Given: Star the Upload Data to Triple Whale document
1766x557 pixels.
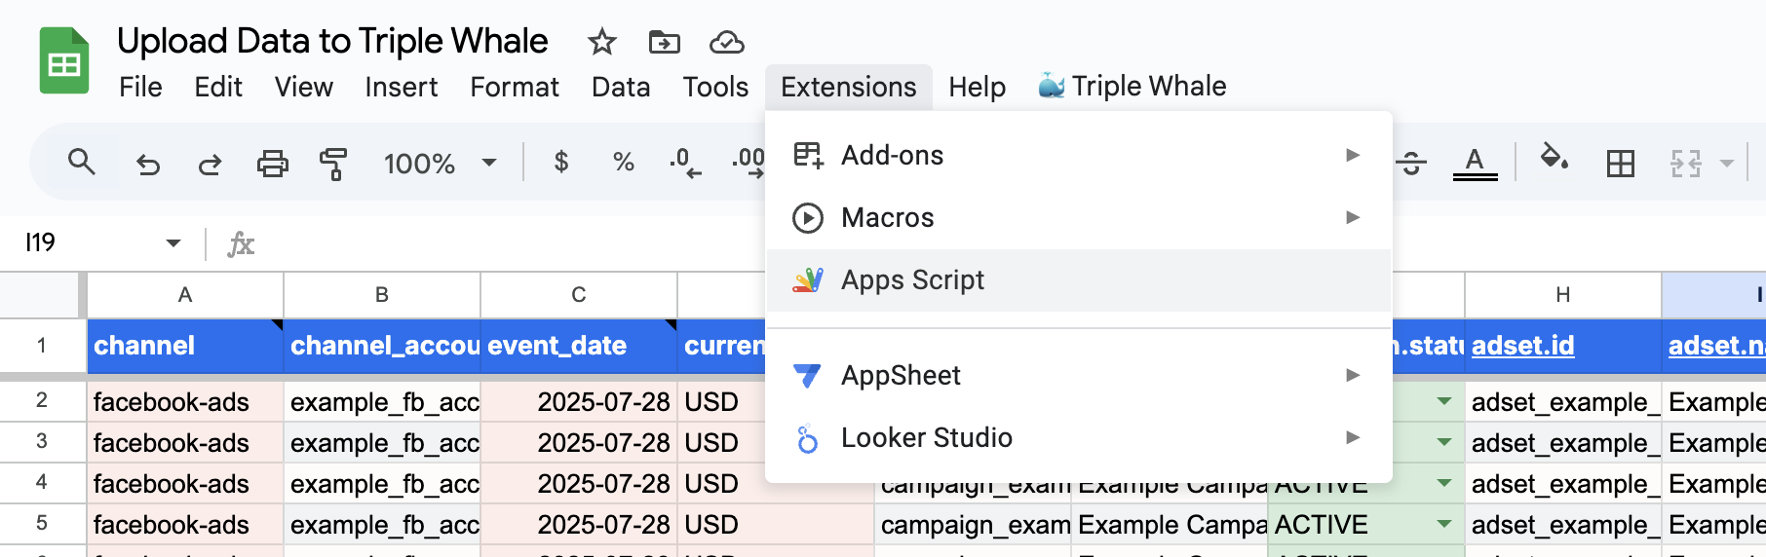Looking at the screenshot, I should point(602,42).
